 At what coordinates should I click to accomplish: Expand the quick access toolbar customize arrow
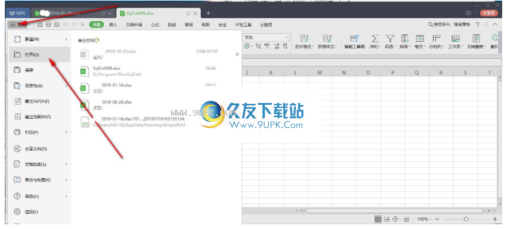(x=82, y=25)
